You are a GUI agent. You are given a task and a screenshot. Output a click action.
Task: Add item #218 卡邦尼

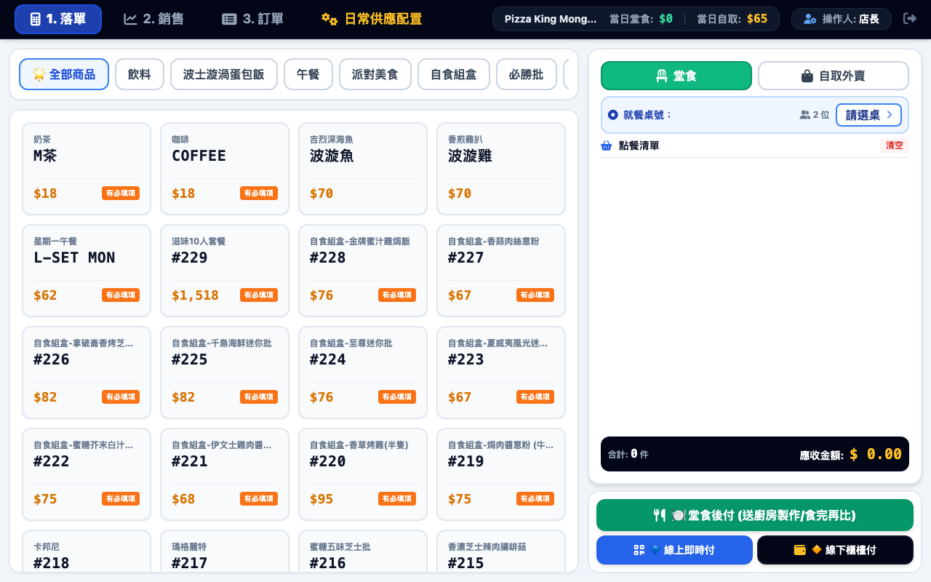tap(87, 551)
